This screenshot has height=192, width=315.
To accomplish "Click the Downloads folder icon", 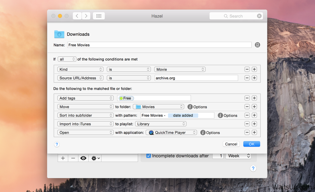I will pyautogui.click(x=59, y=34).
